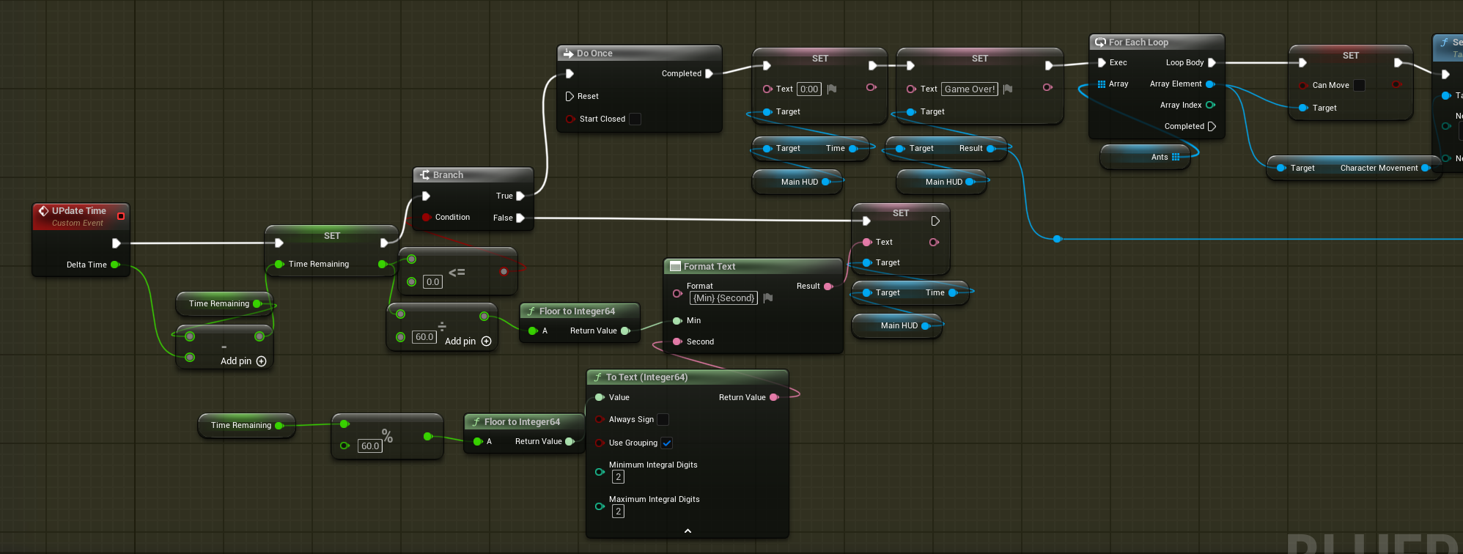Image resolution: width=1463 pixels, height=554 pixels.
Task: Click the Branch True exec pin
Action: 520,196
